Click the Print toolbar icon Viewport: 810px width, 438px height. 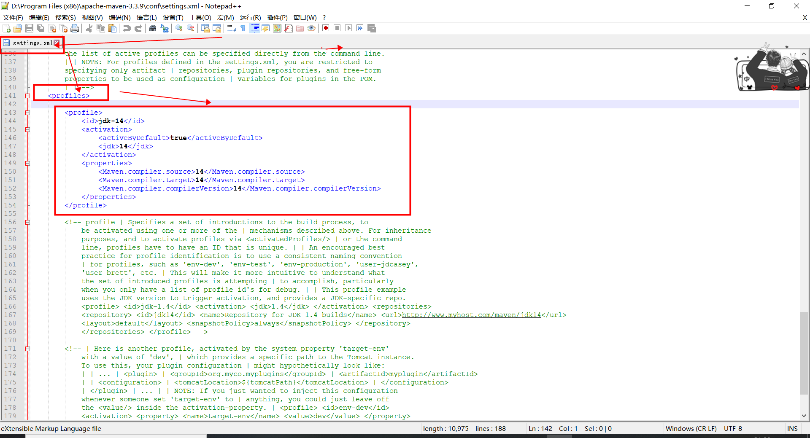75,28
